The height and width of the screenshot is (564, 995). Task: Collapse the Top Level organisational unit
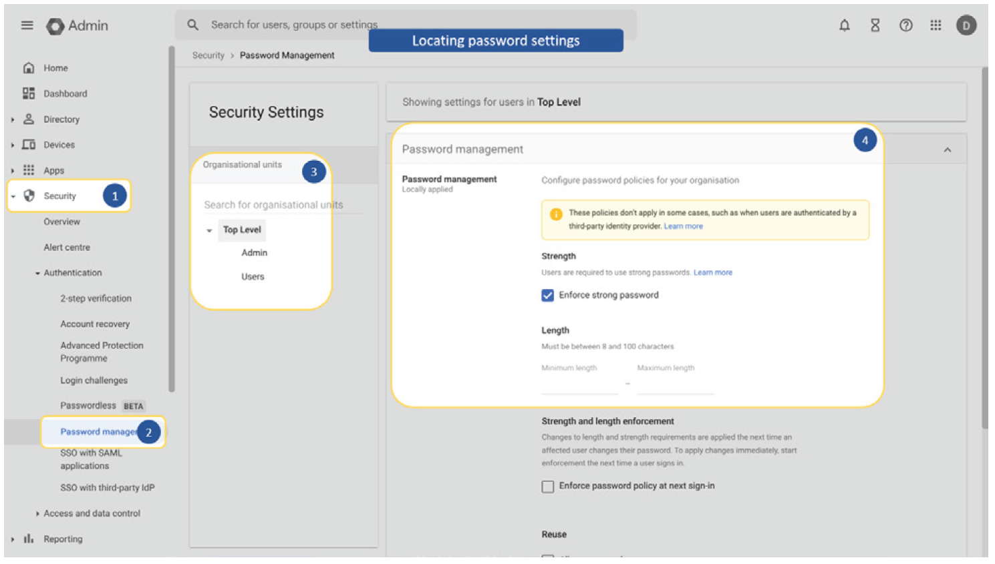209,230
